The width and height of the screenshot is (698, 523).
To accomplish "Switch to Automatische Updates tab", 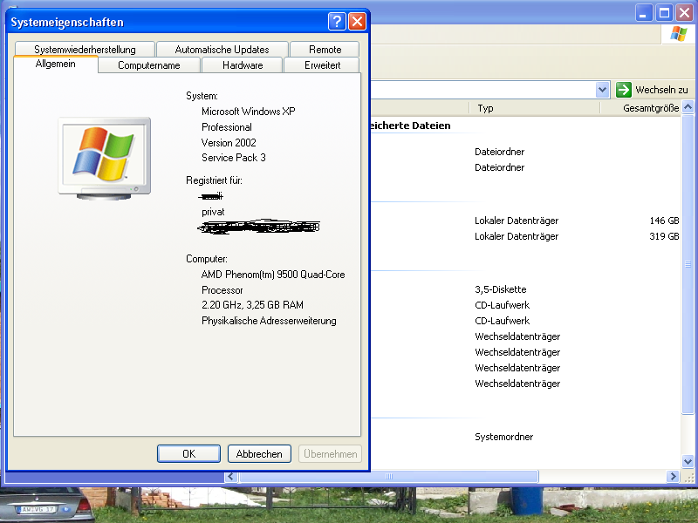I will [x=222, y=50].
